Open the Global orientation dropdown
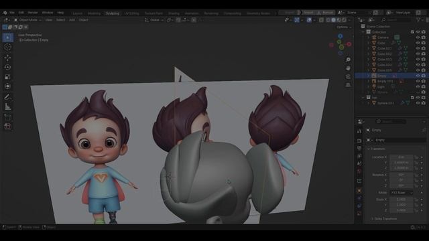Image resolution: width=429 pixels, height=241 pixels. point(154,20)
